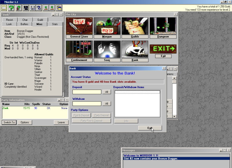Click the green question mark help icon
This screenshot has height=168, width=232.
(11, 8)
